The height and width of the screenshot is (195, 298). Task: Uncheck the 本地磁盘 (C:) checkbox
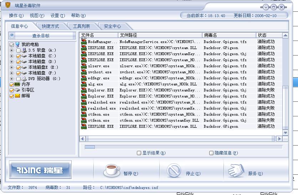[19, 56]
